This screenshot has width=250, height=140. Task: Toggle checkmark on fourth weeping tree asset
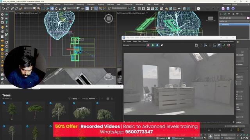[x=74, y=103]
